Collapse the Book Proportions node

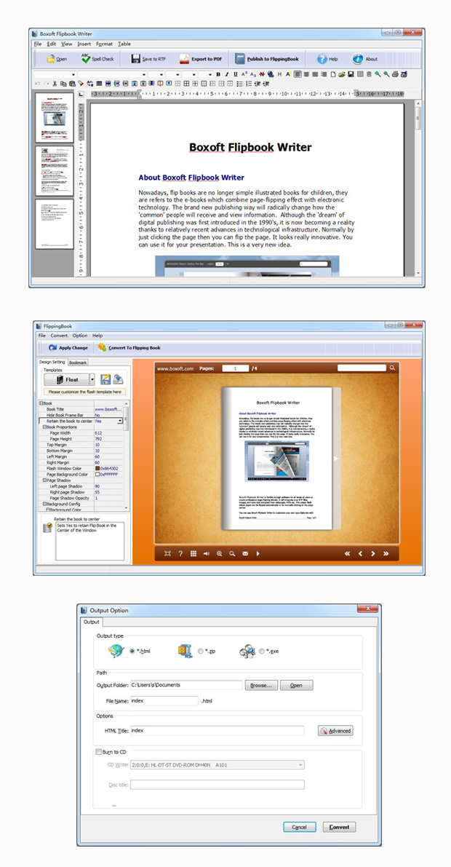[44, 427]
